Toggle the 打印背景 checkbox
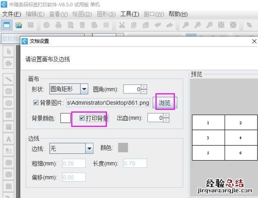This screenshot has height=198, width=258. pos(82,118)
